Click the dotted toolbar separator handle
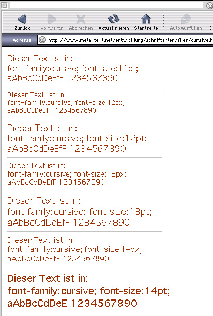The height and width of the screenshot is (316, 213). (x=164, y=21)
